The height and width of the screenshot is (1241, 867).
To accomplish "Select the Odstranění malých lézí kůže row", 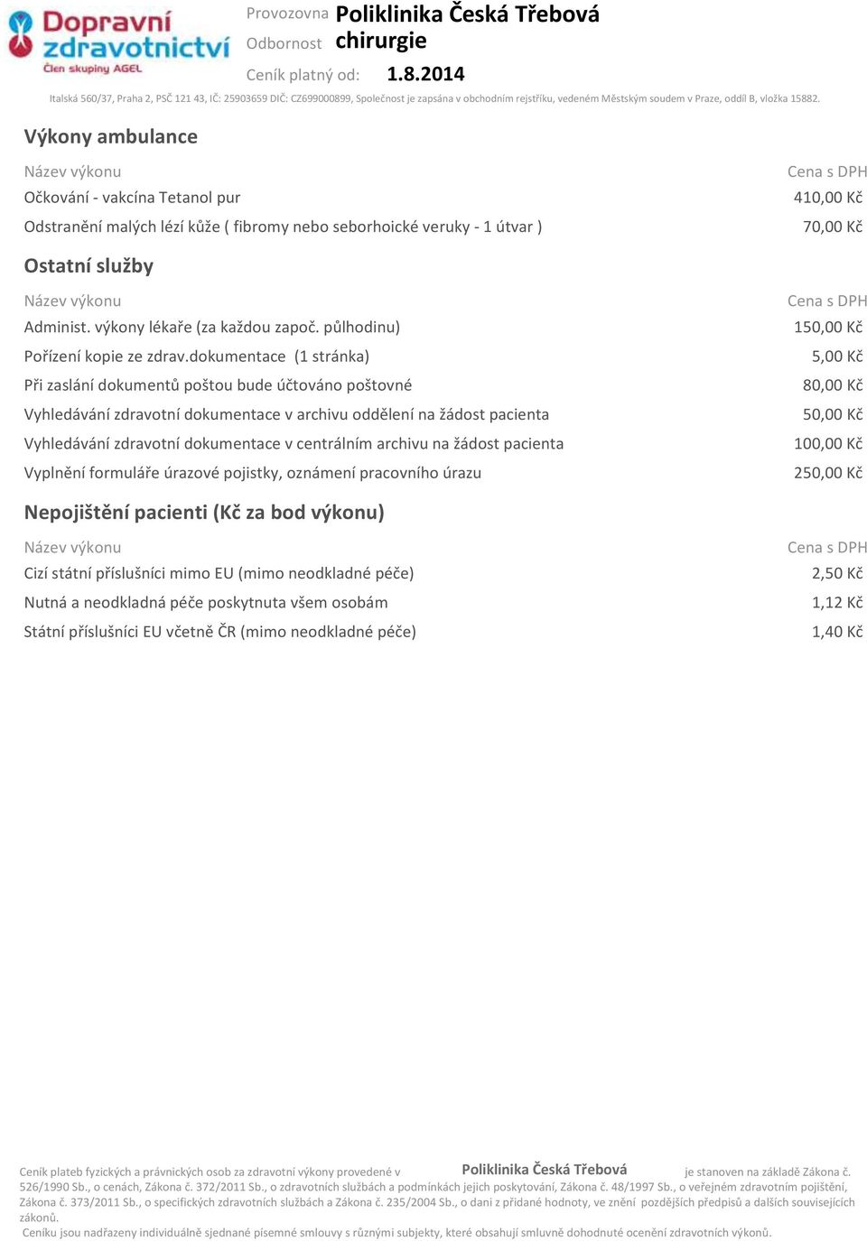I will (443, 227).
